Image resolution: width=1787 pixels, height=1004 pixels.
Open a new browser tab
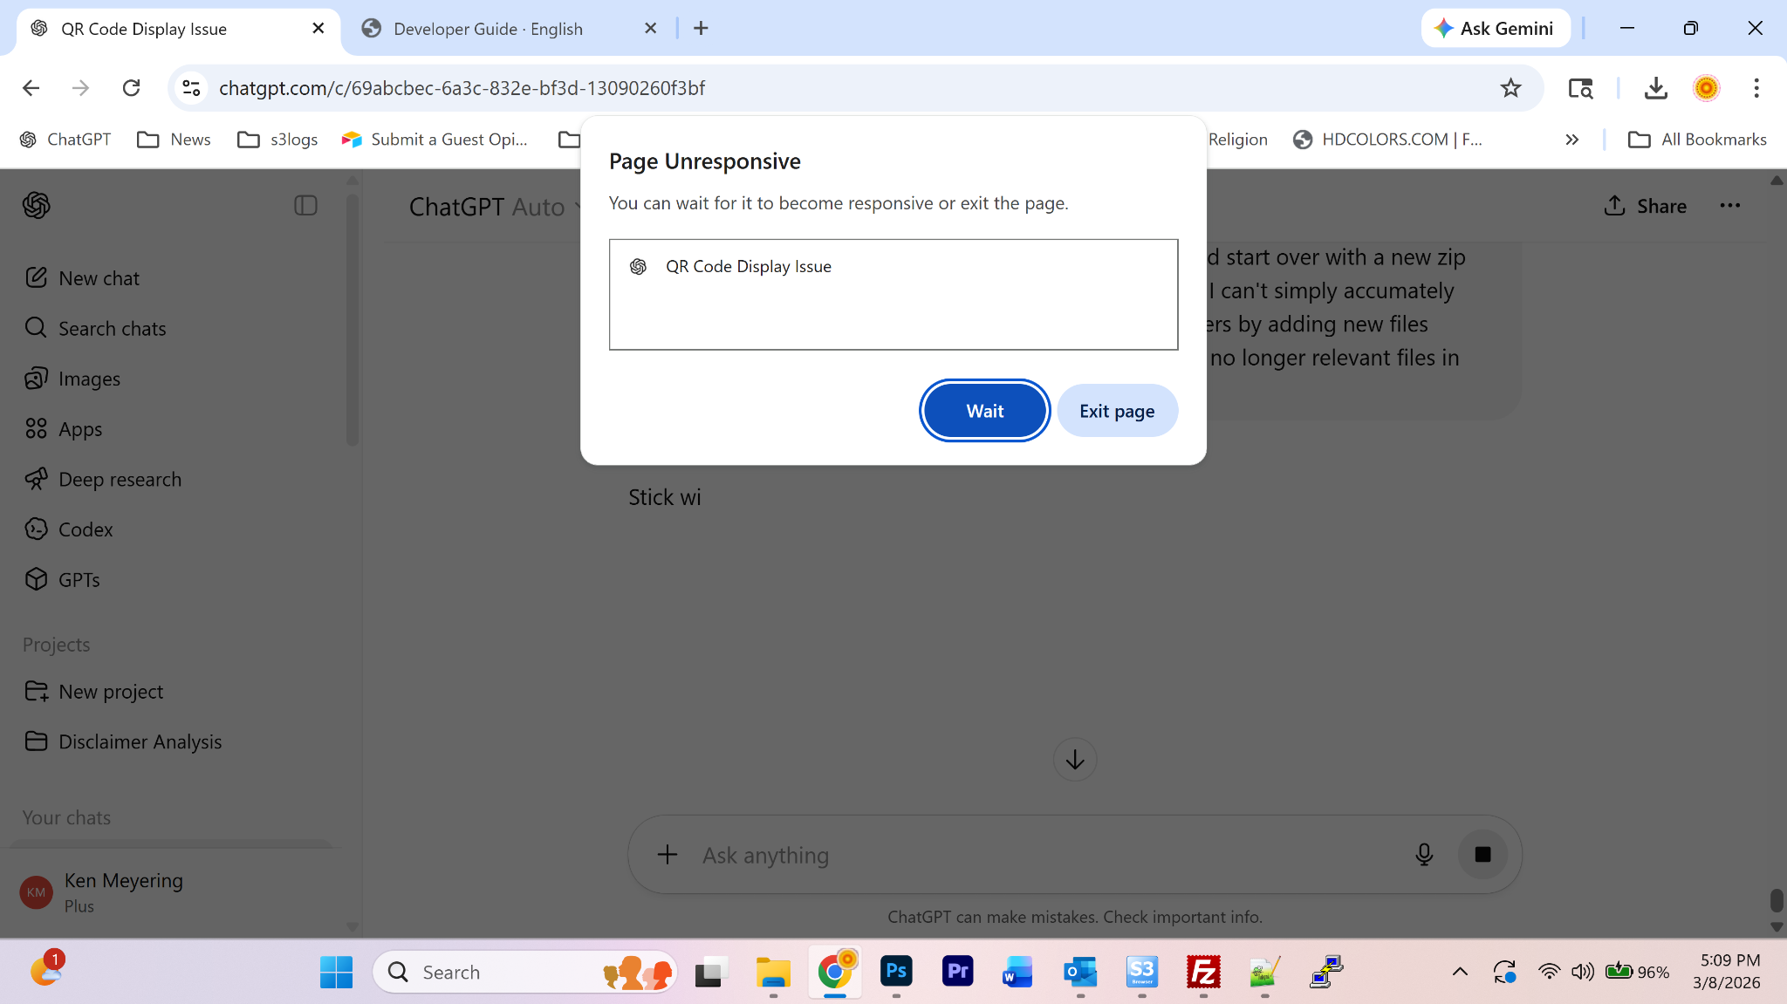tap(701, 29)
